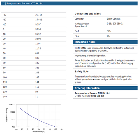Select the resistance value 2,500
Viewport: 140px width, 136px height.
38,39
